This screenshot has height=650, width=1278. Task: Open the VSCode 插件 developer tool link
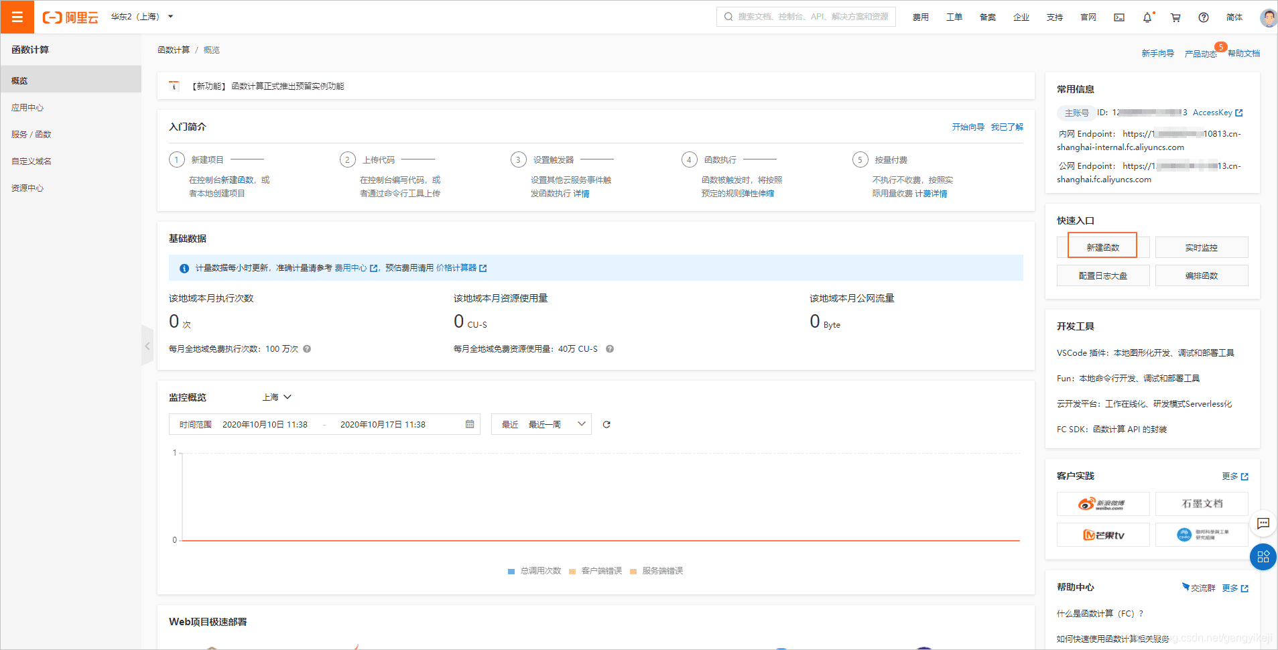[x=1145, y=353]
